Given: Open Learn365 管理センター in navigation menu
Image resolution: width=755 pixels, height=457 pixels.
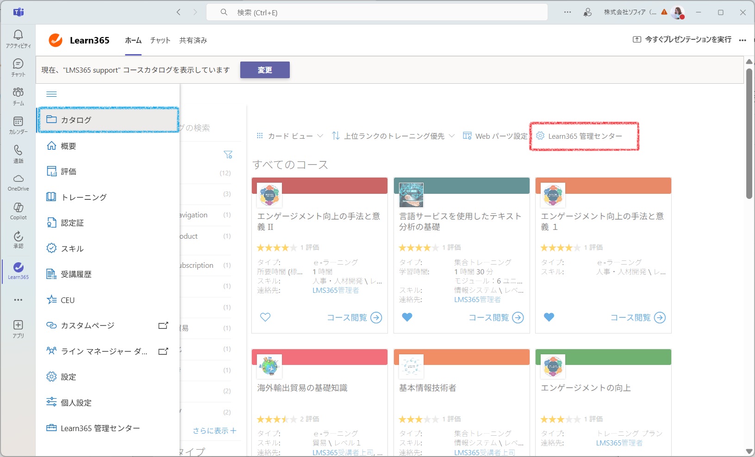Looking at the screenshot, I should pyautogui.click(x=108, y=428).
